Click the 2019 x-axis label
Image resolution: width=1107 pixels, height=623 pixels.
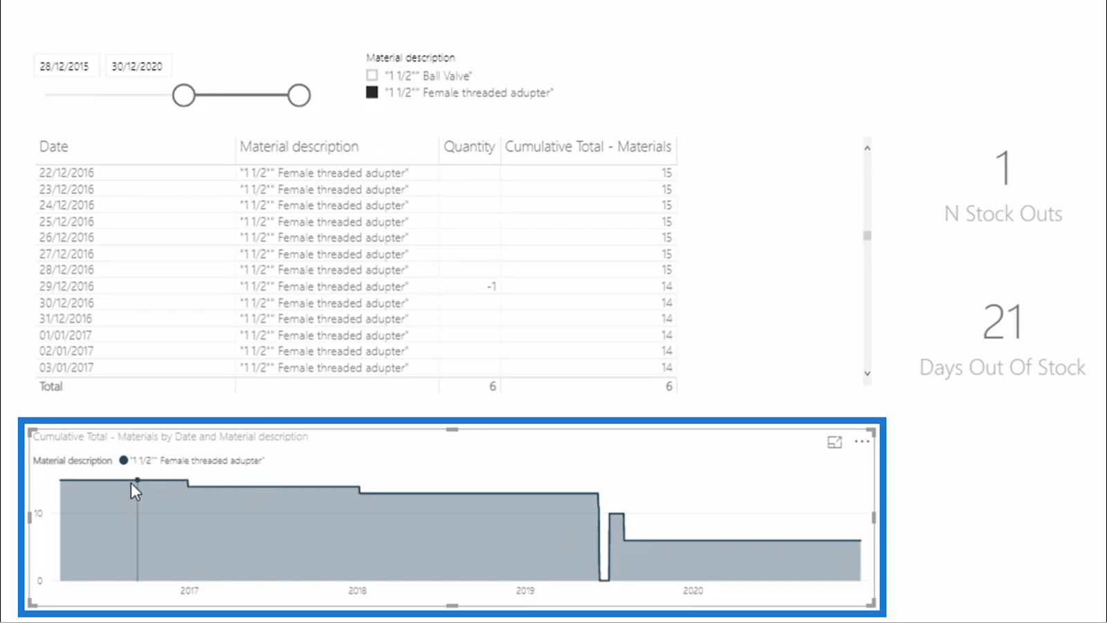[x=525, y=590]
